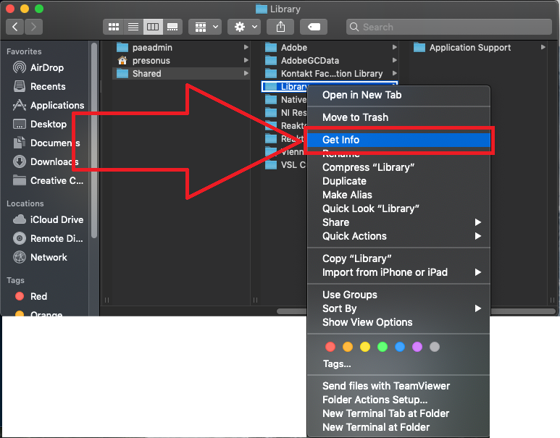Apply the orange tag color dot
560x438 pixels.
pyautogui.click(x=348, y=347)
